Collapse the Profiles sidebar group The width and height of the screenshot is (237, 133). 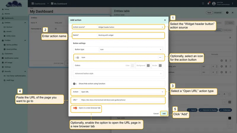point(25,40)
